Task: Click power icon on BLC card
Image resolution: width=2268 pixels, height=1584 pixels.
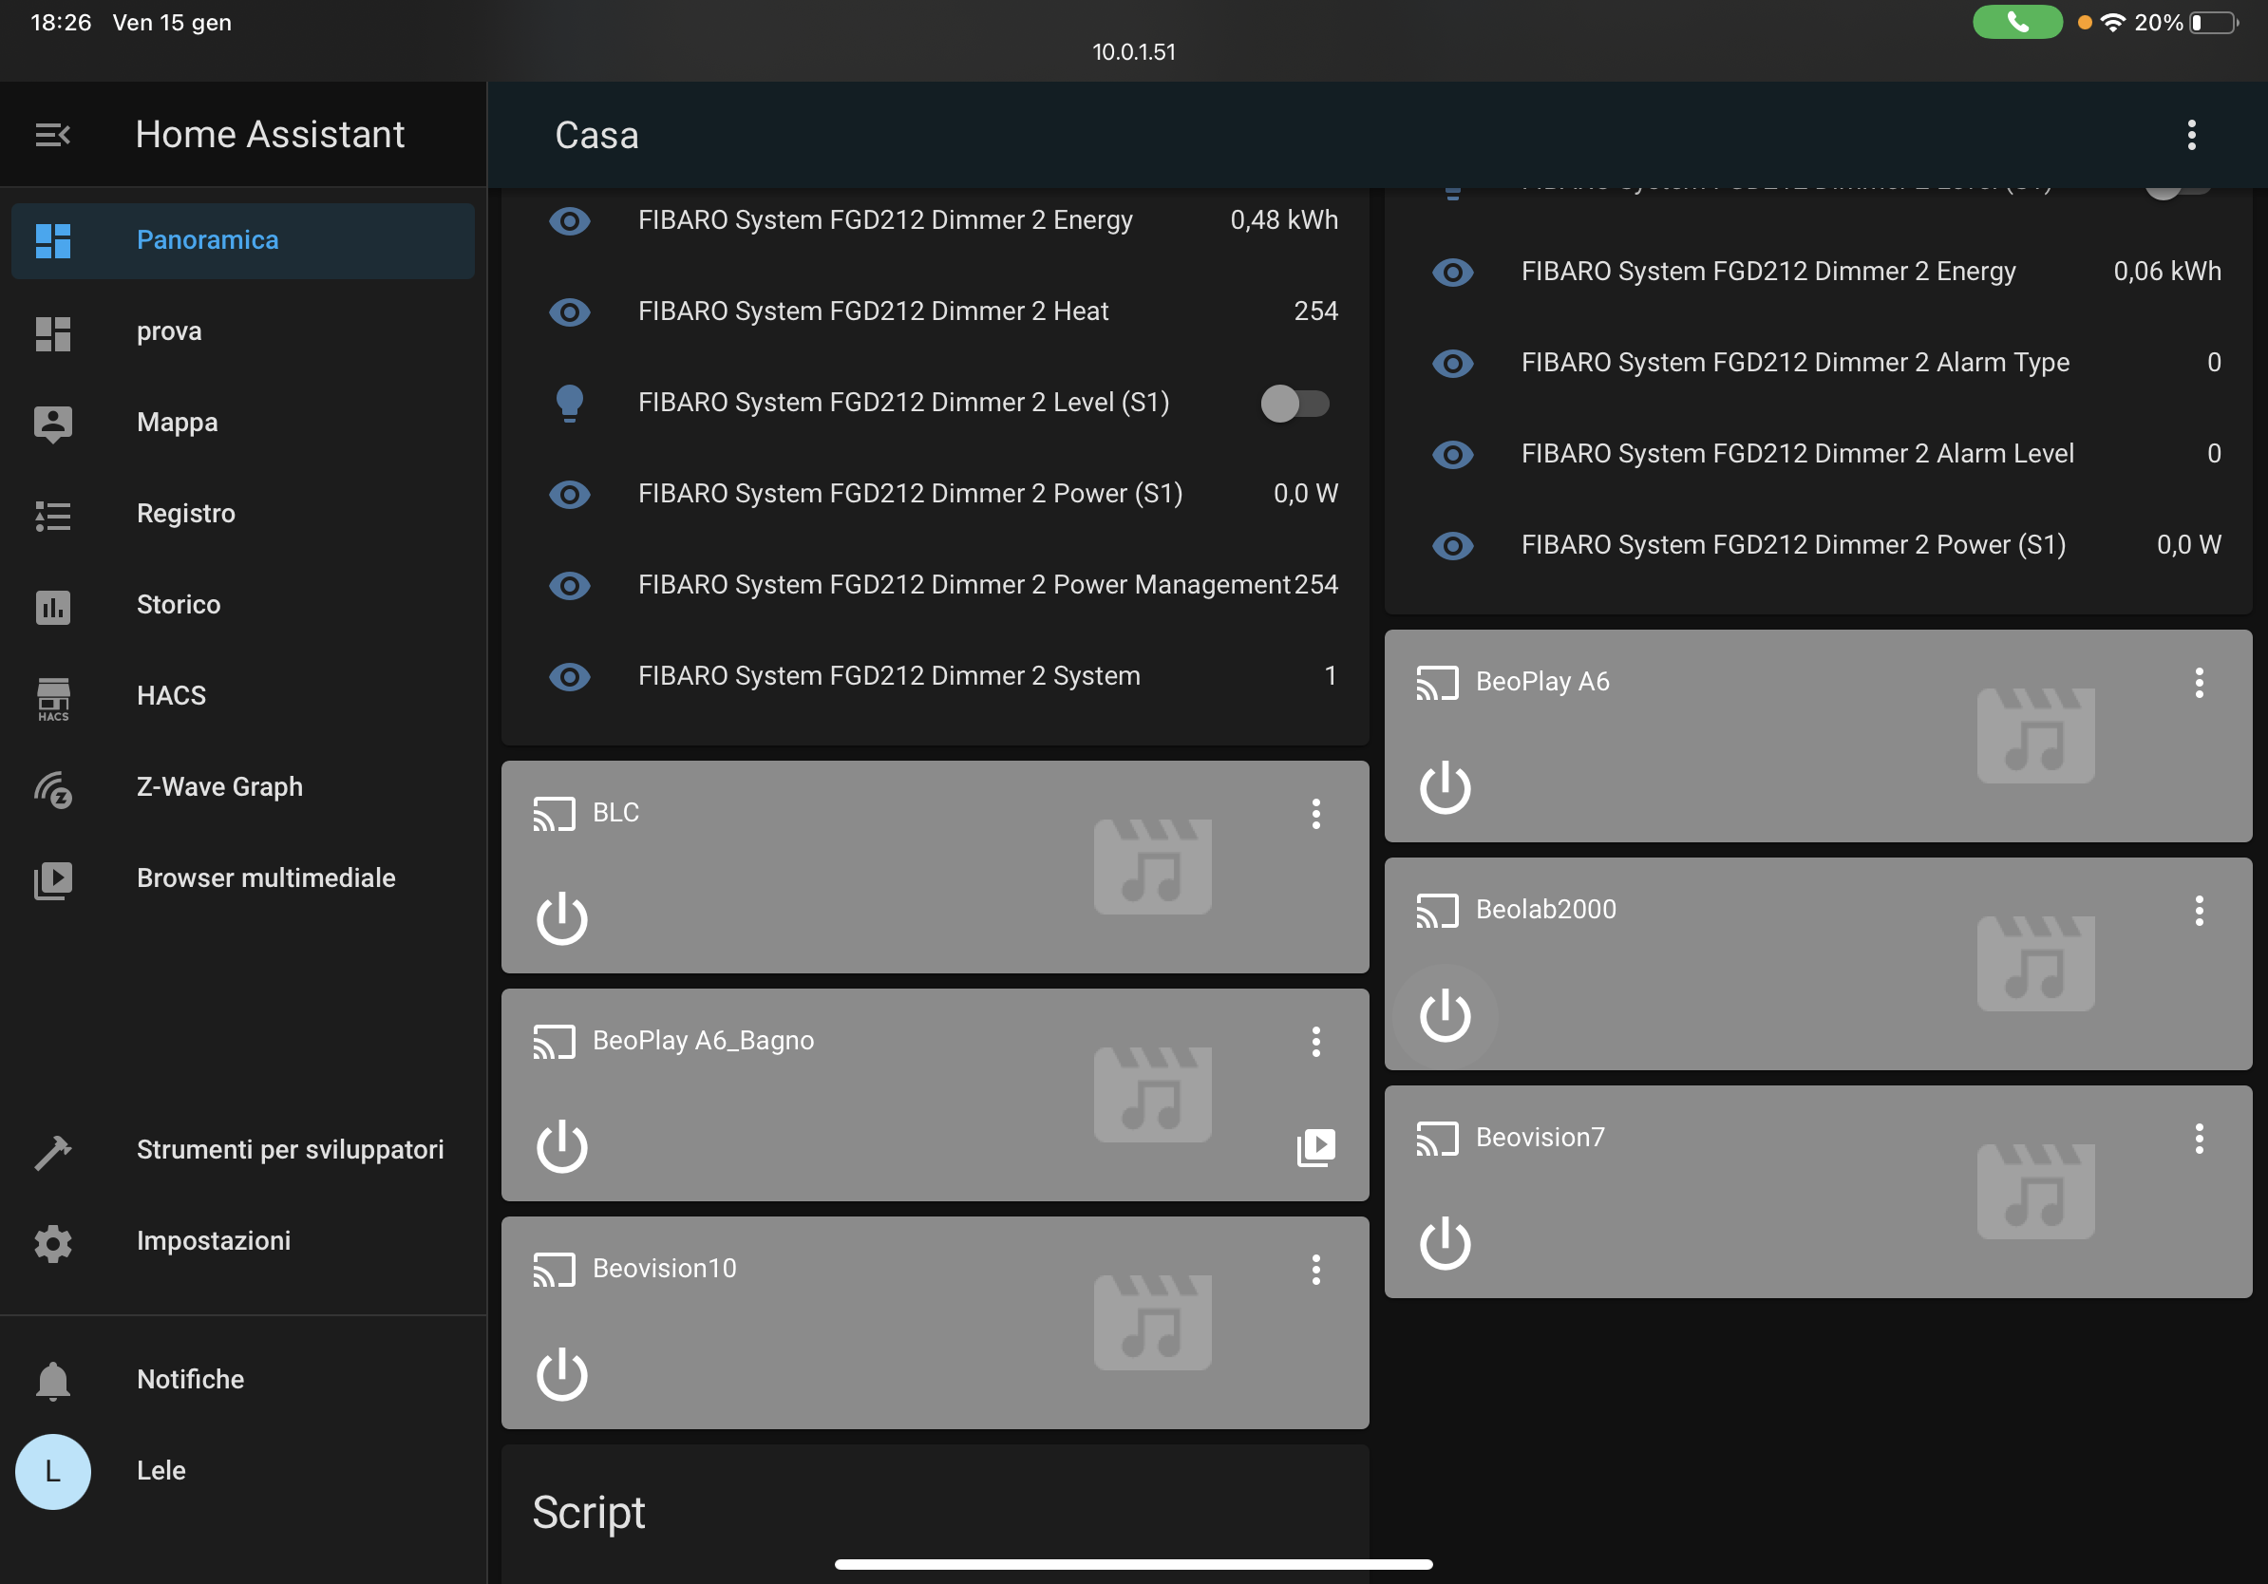Action: point(562,918)
